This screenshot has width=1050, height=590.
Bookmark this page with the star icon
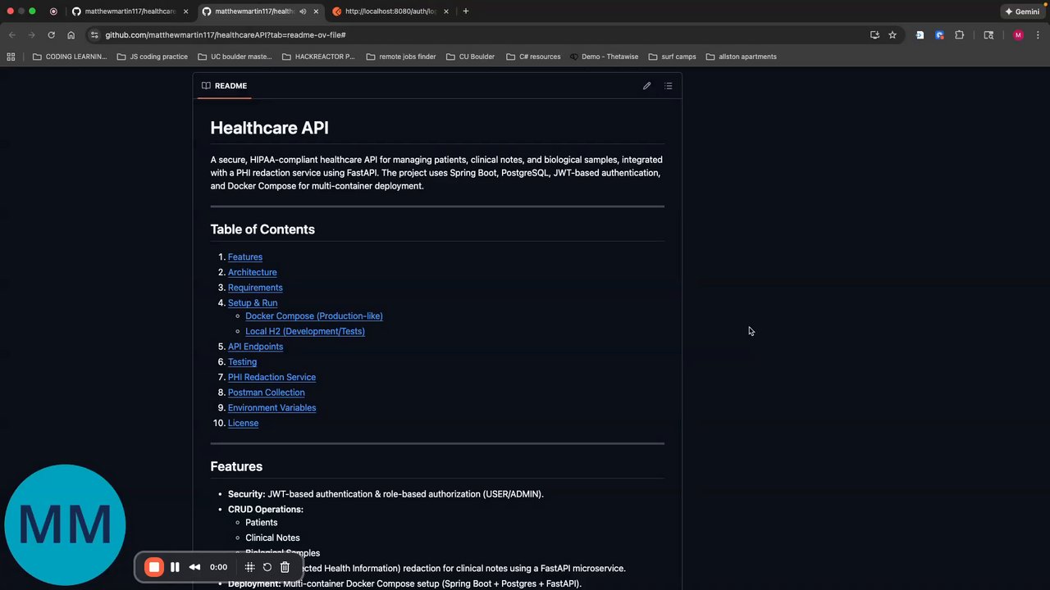[892, 35]
